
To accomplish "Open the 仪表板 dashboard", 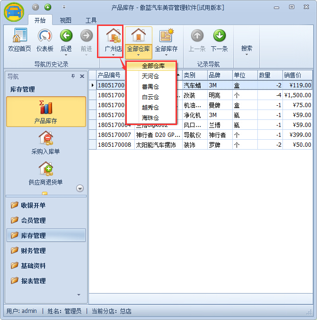I will pyautogui.click(x=45, y=36).
